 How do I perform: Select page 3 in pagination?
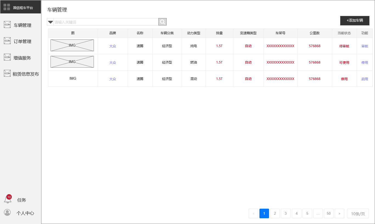[286, 214]
